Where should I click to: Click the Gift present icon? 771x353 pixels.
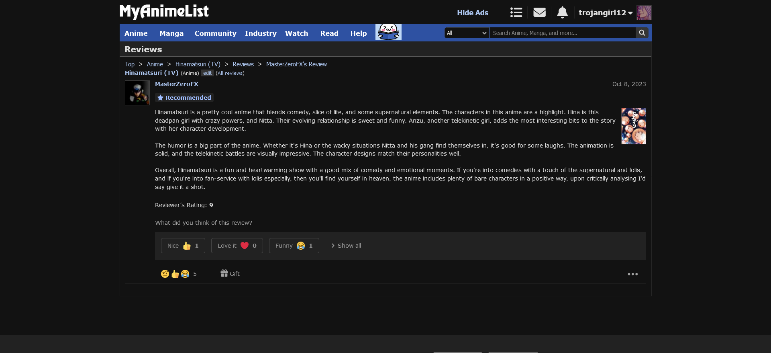(230, 273)
